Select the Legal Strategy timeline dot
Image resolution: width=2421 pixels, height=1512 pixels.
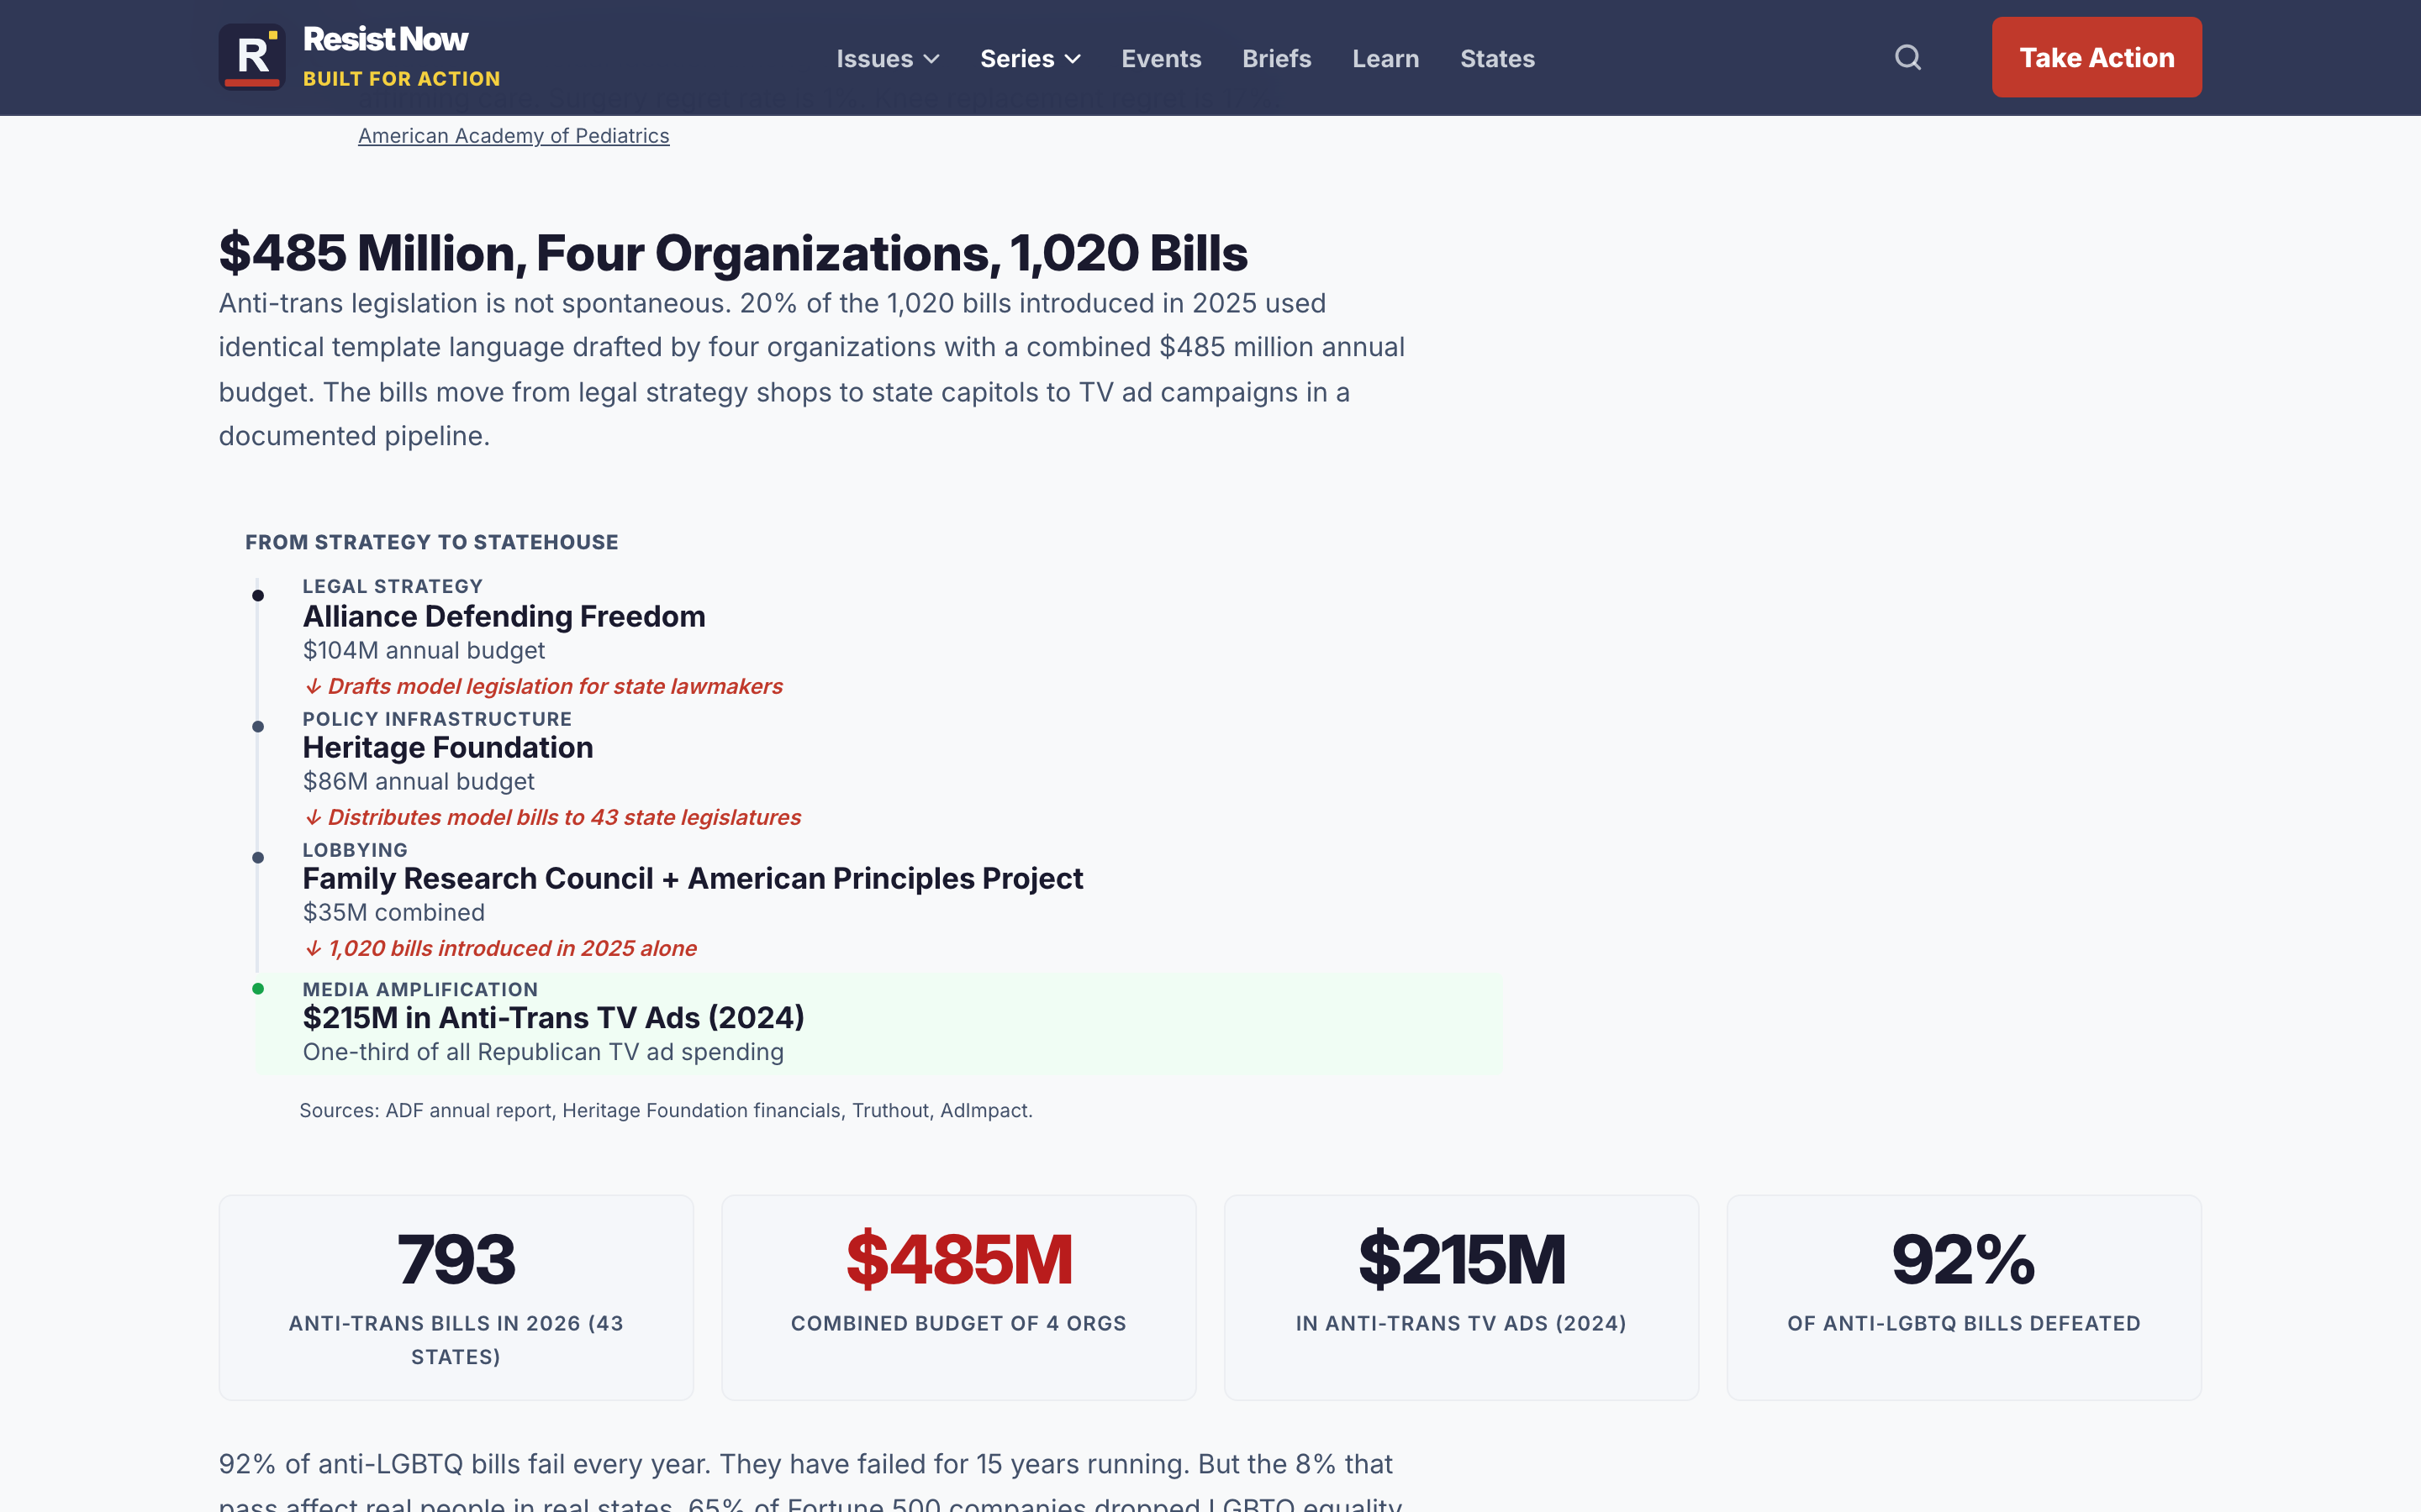(258, 596)
